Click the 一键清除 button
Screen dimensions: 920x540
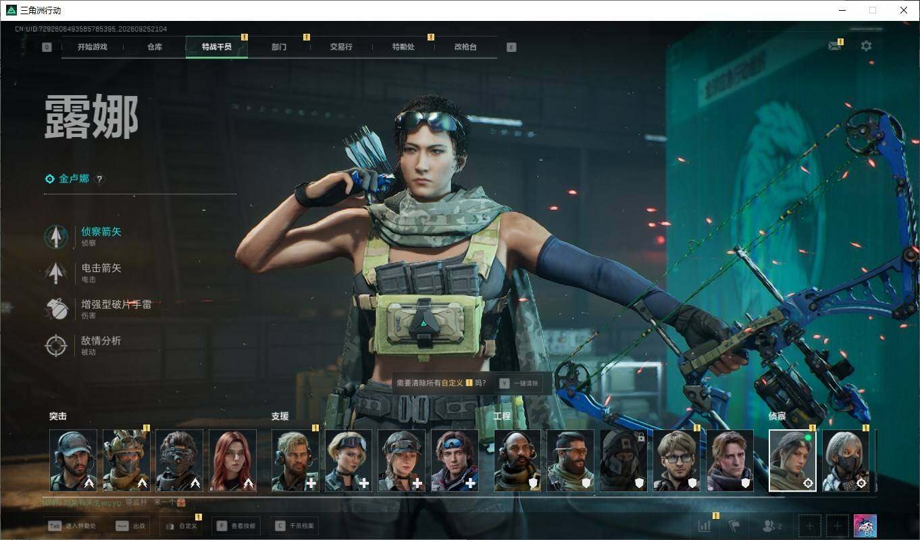coord(519,383)
